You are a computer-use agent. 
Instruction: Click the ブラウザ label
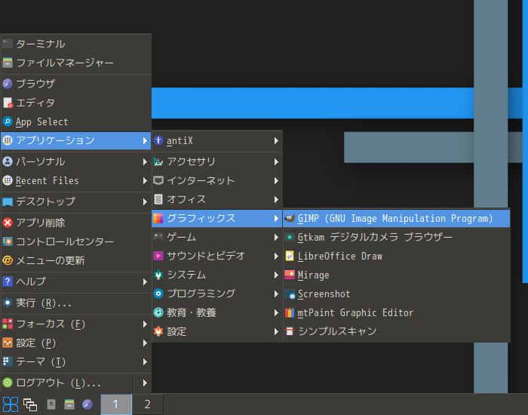pyautogui.click(x=35, y=84)
